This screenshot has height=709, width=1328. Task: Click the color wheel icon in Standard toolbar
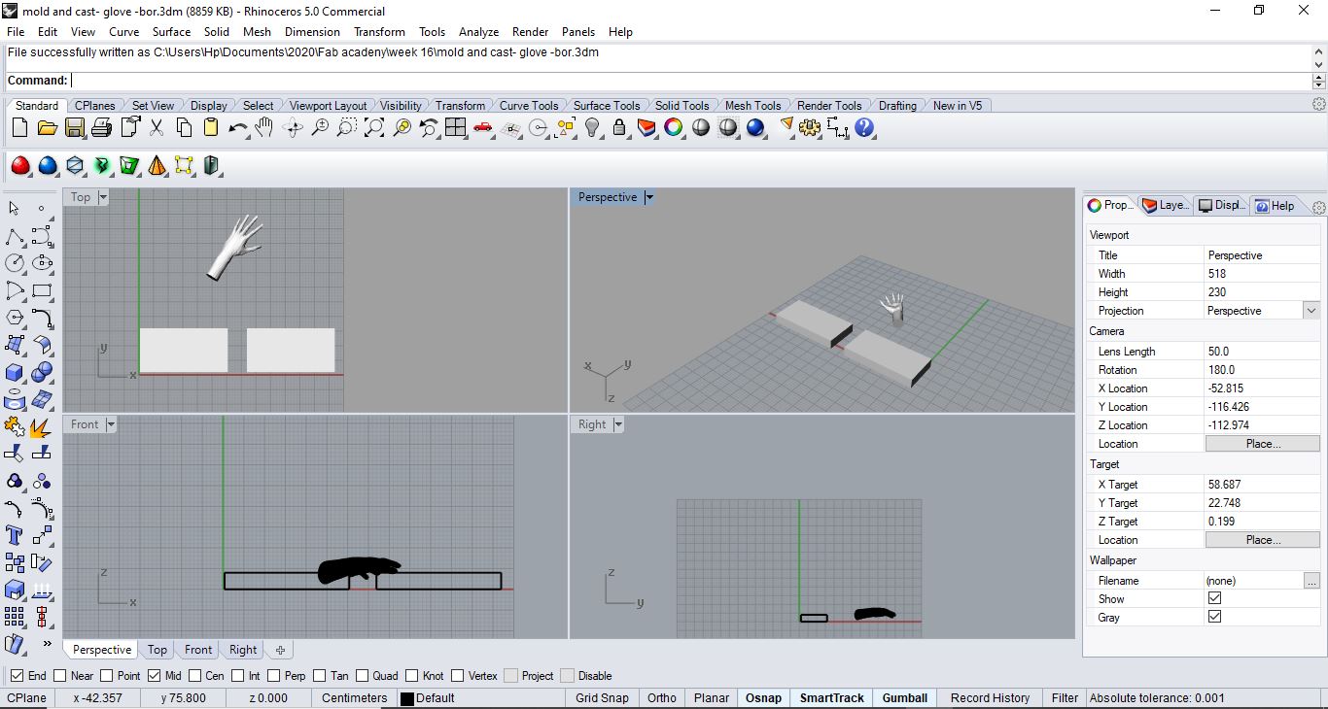tap(674, 127)
